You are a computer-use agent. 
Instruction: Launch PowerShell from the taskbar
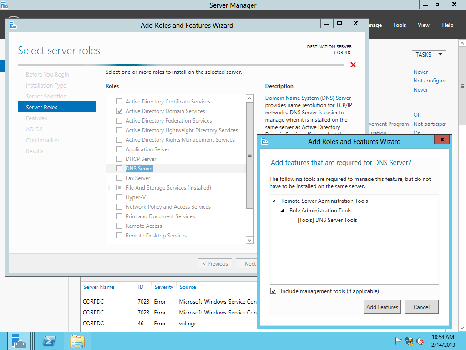click(x=49, y=341)
